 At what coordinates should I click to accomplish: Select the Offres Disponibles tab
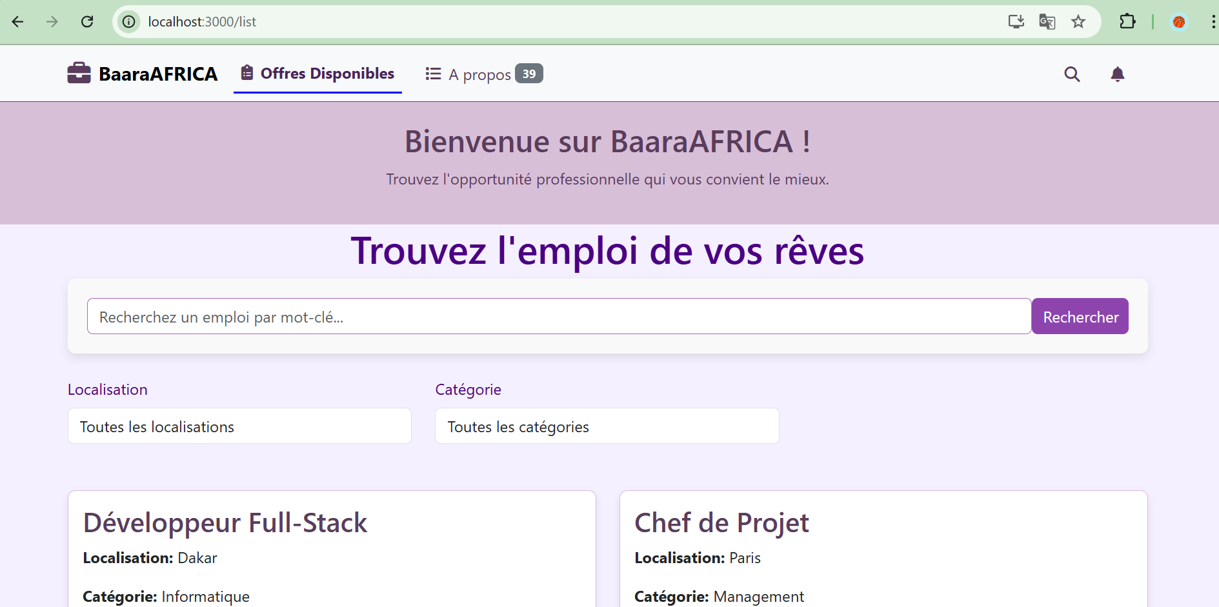[317, 74]
